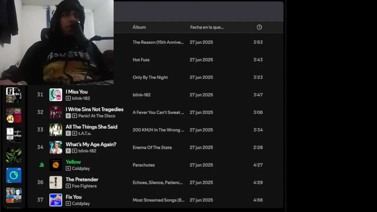
Task: Click the video icon under What's My Age Again?
Action: pos(75,151)
